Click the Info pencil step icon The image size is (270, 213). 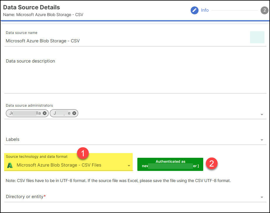[x=194, y=10]
